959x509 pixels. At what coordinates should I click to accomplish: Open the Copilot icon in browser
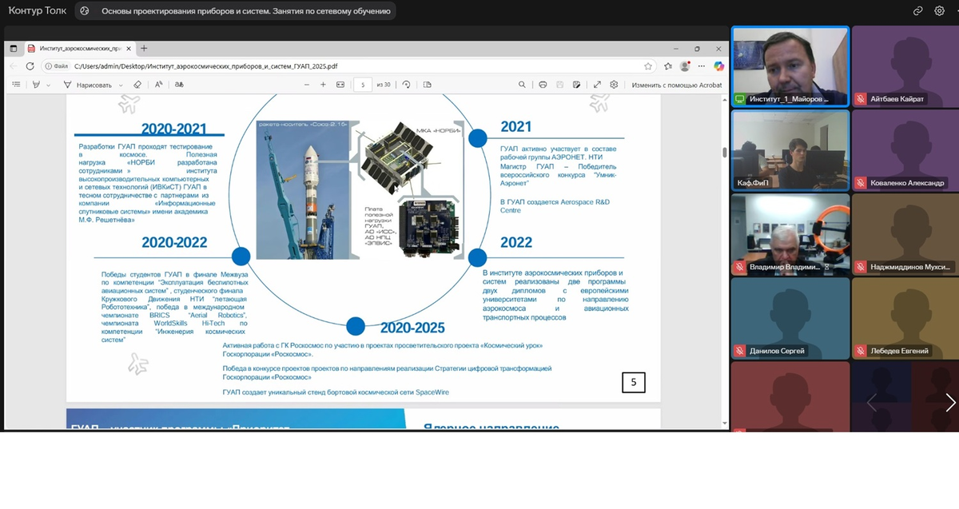coord(718,66)
